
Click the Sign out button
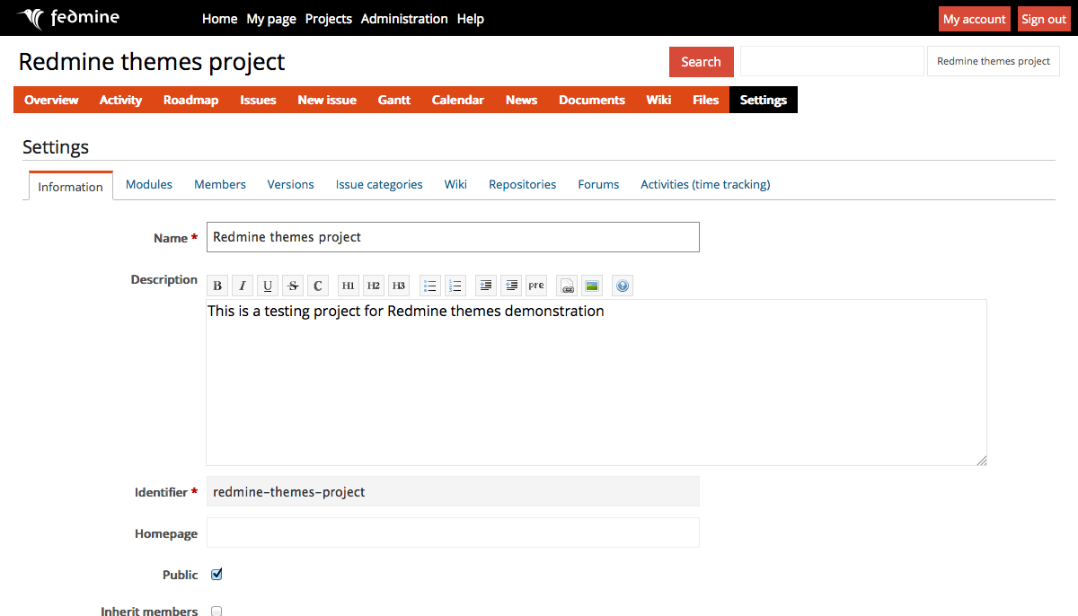(1044, 19)
